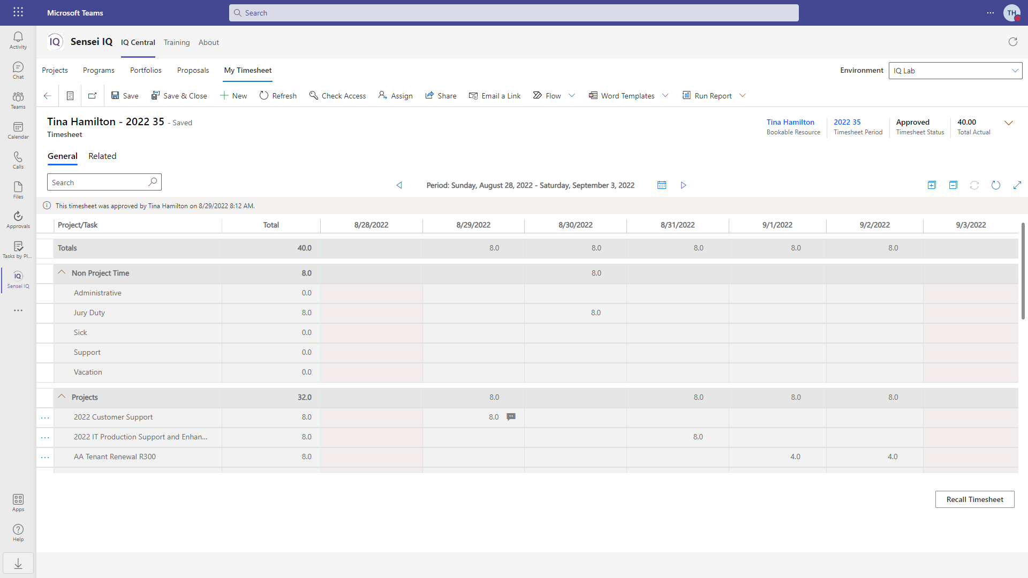The height and width of the screenshot is (578, 1028).
Task: Collapse the Projects group
Action: (62, 397)
